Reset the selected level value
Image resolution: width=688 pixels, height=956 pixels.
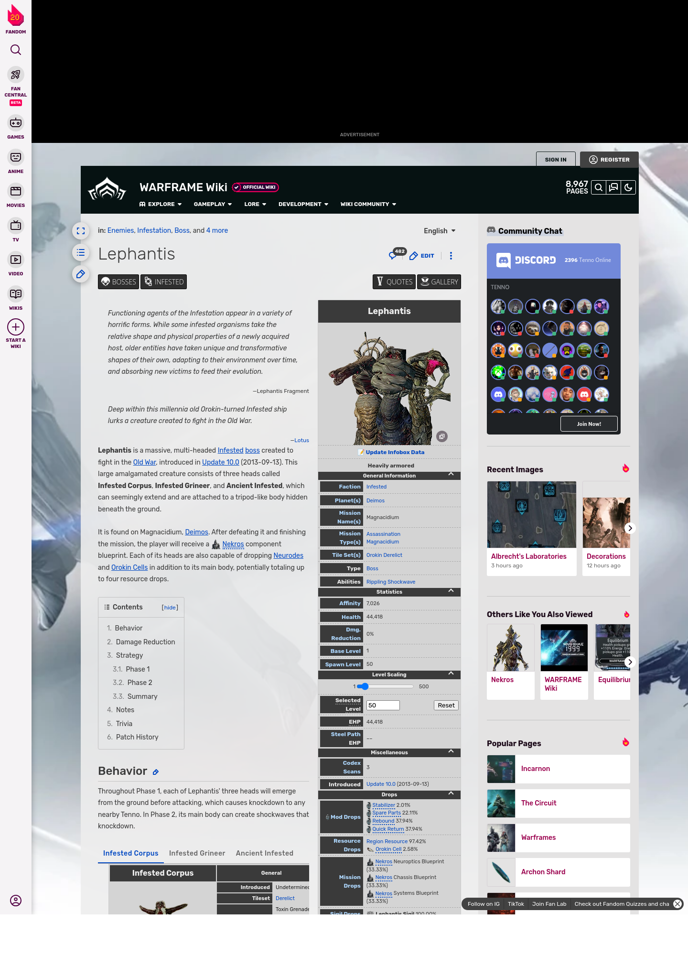tap(446, 706)
